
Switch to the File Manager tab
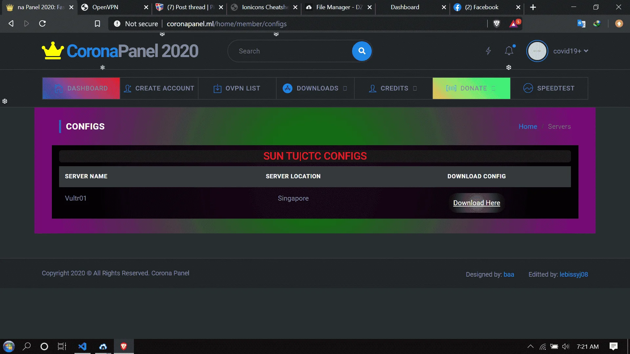(x=338, y=7)
